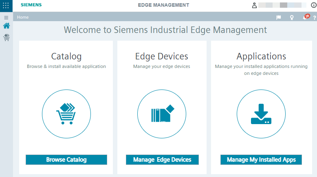Click the Catalog shopping cart circle image
This screenshot has height=177, width=317.
(x=66, y=114)
